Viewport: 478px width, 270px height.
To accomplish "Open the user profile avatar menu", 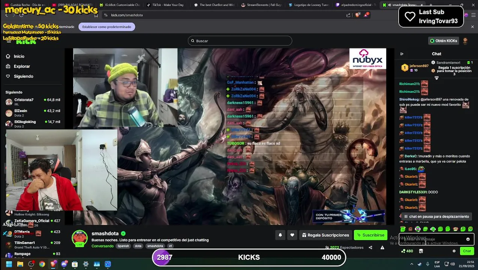I will [x=465, y=41].
